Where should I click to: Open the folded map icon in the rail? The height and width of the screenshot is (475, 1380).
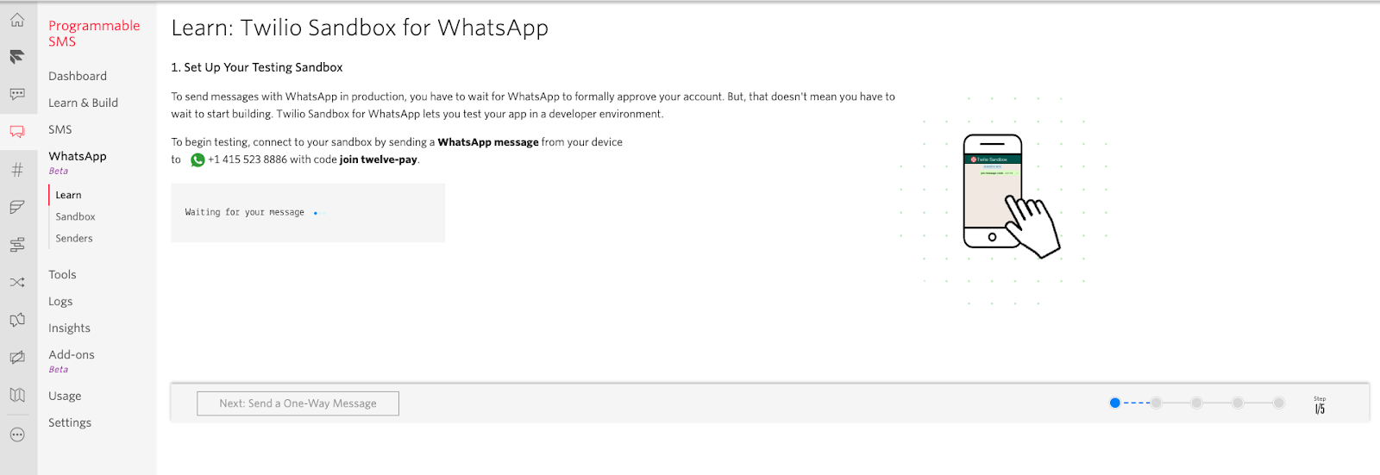pyautogui.click(x=17, y=395)
